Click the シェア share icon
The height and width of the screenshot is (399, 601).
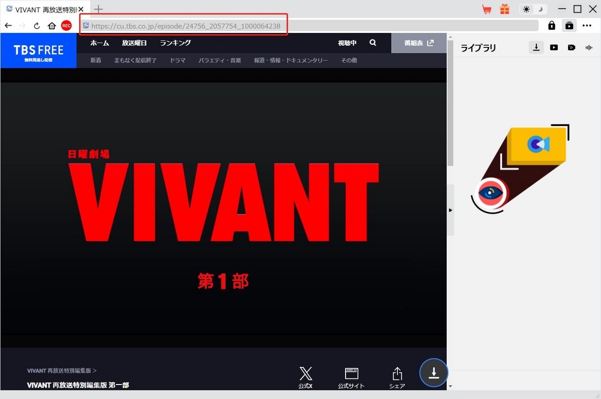tap(397, 377)
